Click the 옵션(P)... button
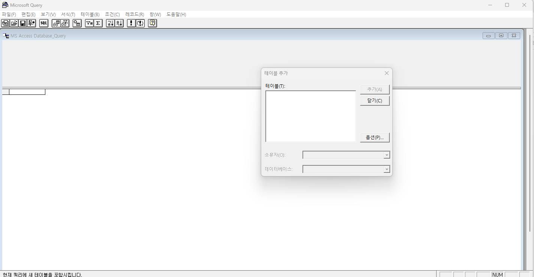534x277 pixels. 375,138
